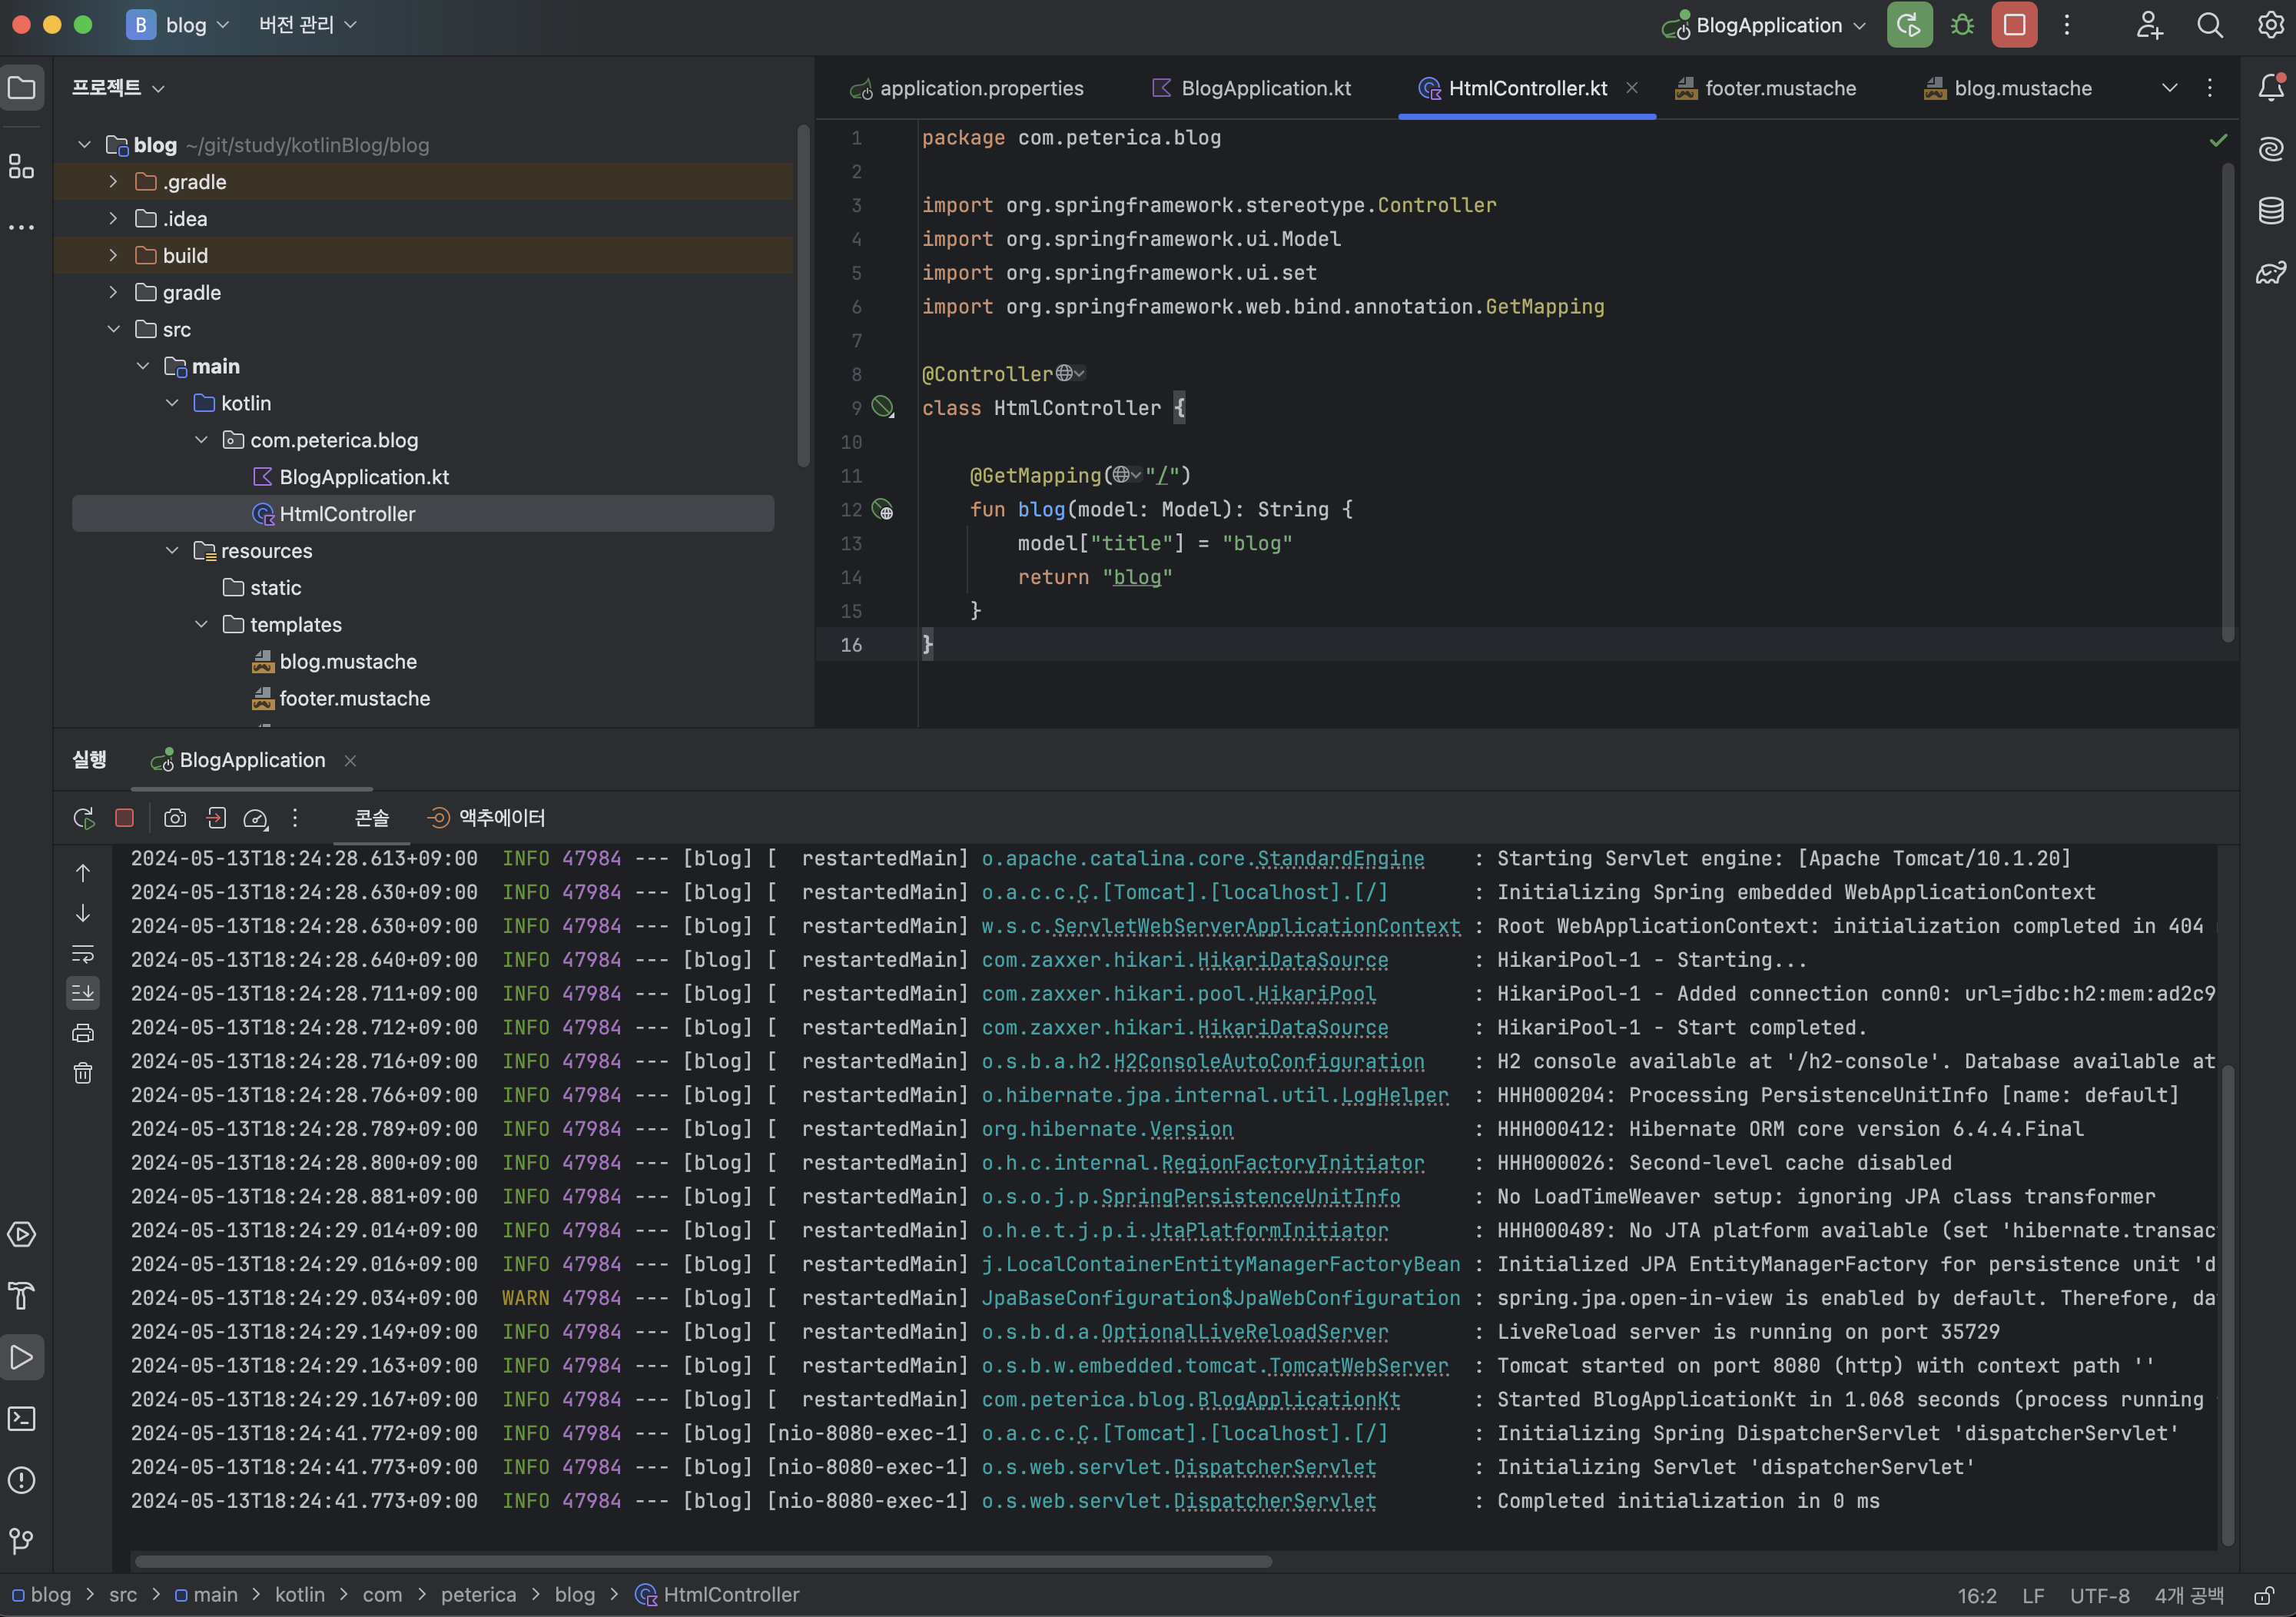
Task: Stop the running application from top toolbar
Action: click(2014, 26)
